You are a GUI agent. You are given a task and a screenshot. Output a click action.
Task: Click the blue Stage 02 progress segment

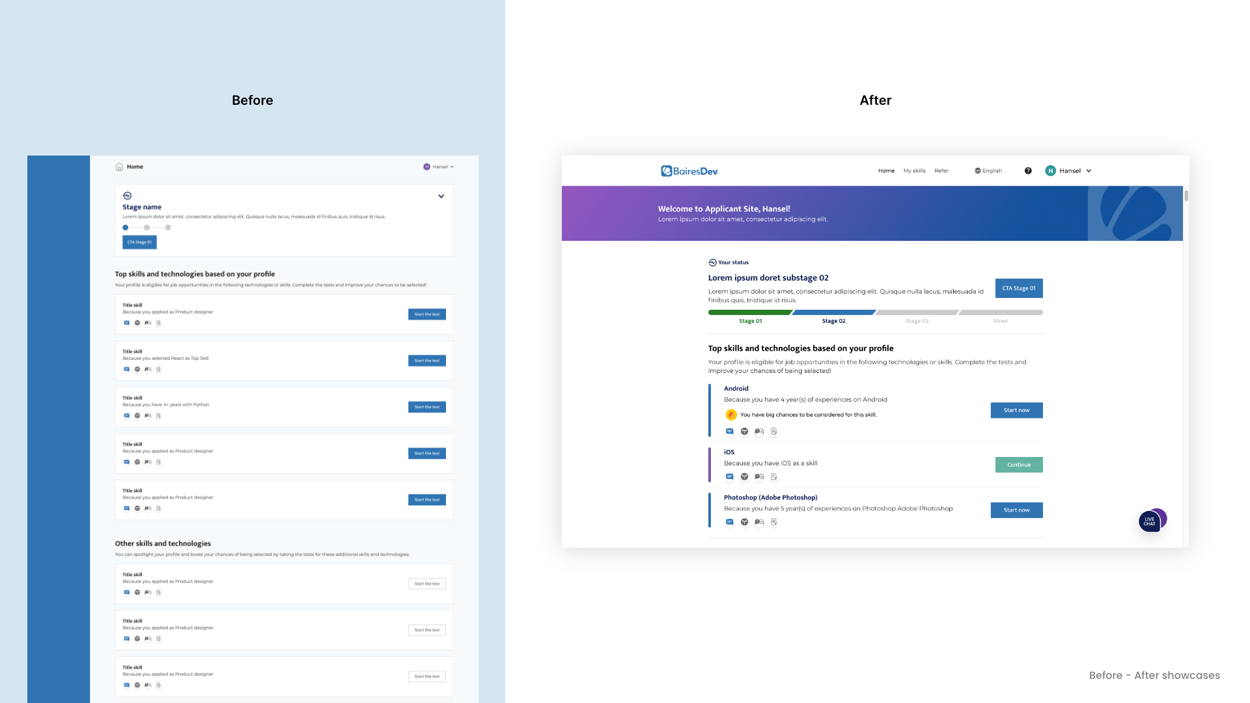833,312
